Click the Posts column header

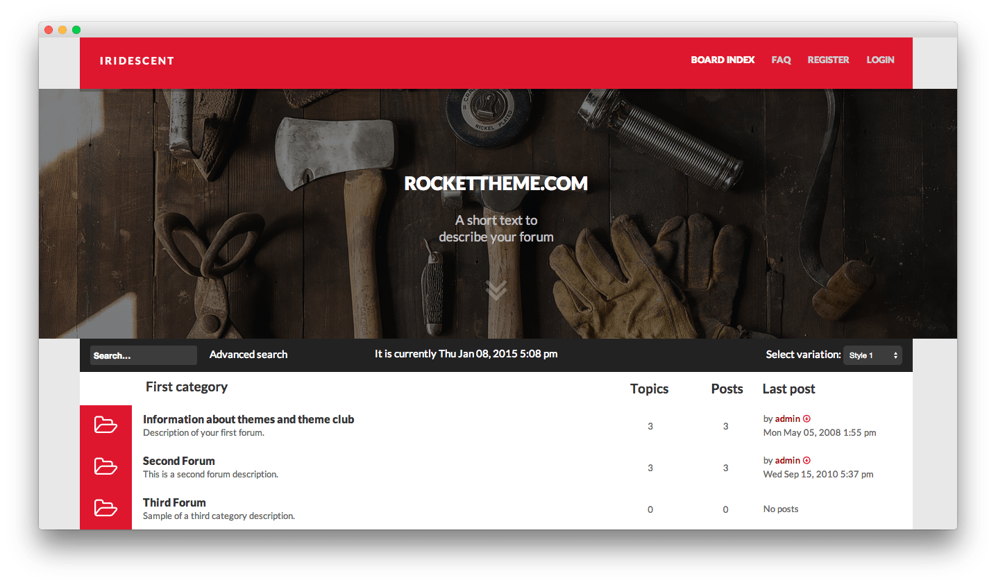coord(727,389)
